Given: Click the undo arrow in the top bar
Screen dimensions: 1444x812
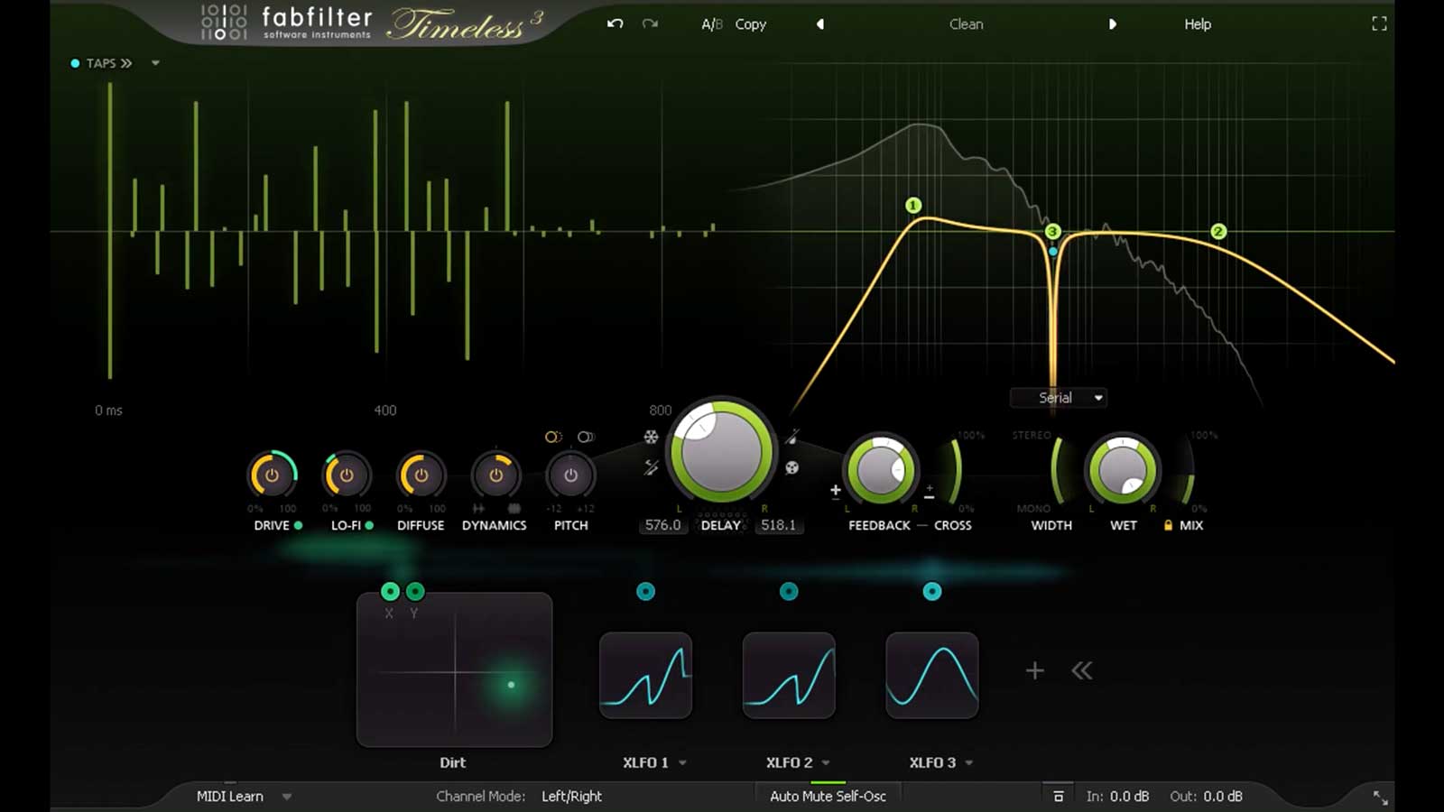Looking at the screenshot, I should click(615, 24).
